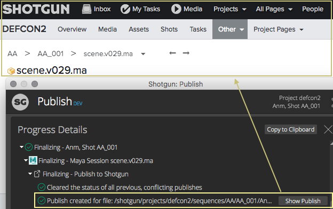
Task: Click the Media label in top bar
Action: coord(193,9)
